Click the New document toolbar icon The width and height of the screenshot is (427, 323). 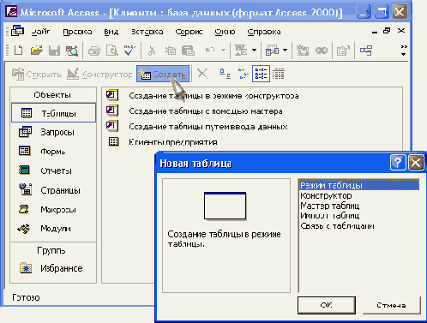pos(19,51)
